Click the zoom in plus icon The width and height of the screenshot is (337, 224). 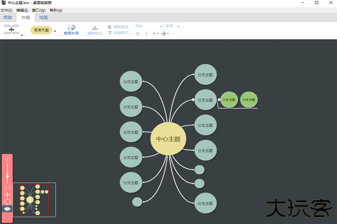point(7,159)
